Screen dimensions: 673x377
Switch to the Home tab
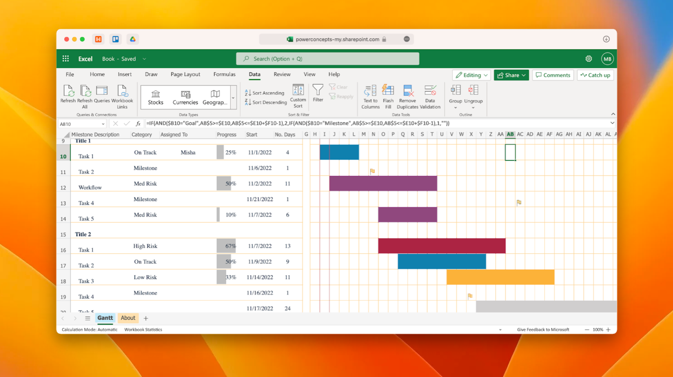pos(97,74)
